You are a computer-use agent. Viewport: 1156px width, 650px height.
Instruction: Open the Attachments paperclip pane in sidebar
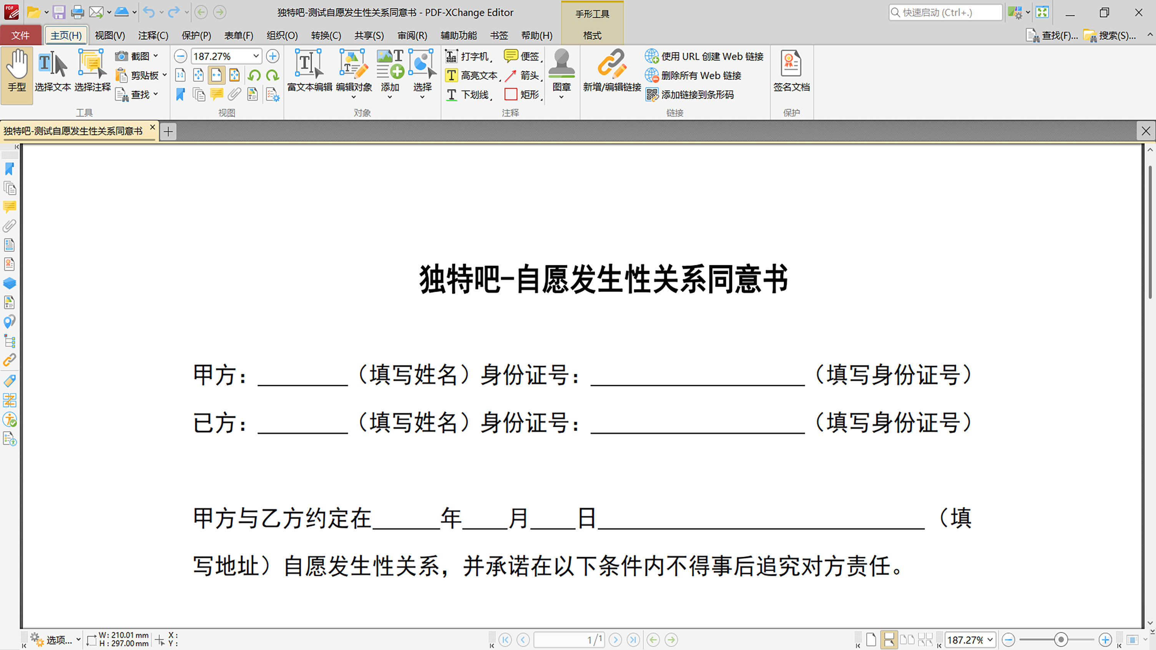click(10, 226)
